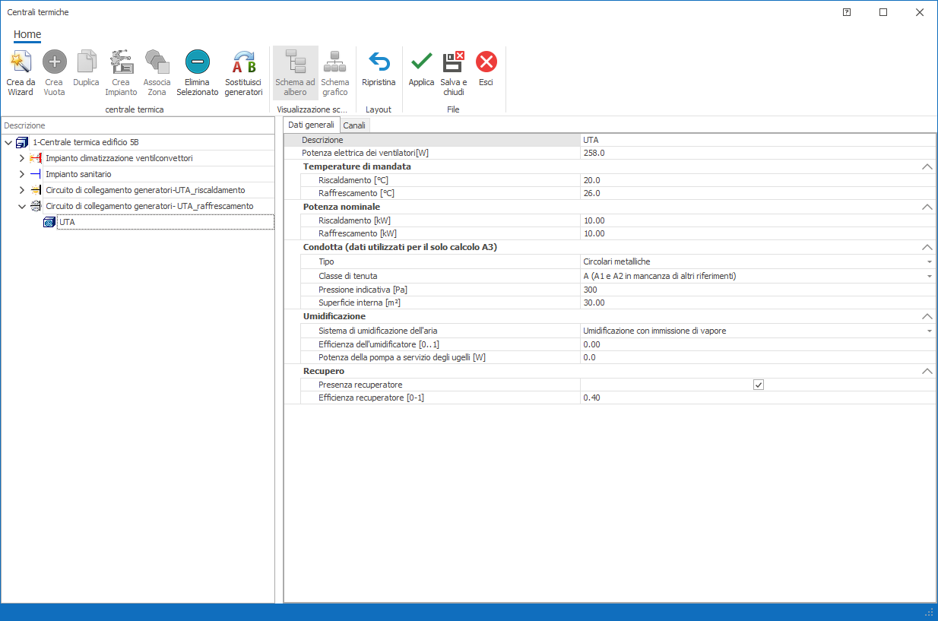Edit Superficie interna value 30.00
The height and width of the screenshot is (621, 938).
tap(758, 303)
